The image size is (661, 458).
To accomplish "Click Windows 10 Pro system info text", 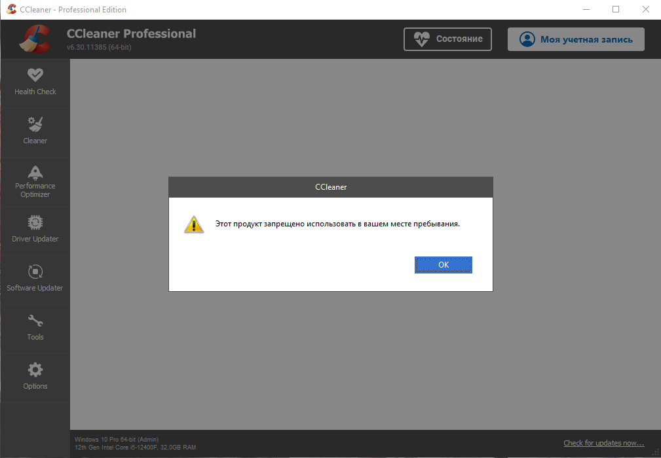I will pyautogui.click(x=117, y=439).
